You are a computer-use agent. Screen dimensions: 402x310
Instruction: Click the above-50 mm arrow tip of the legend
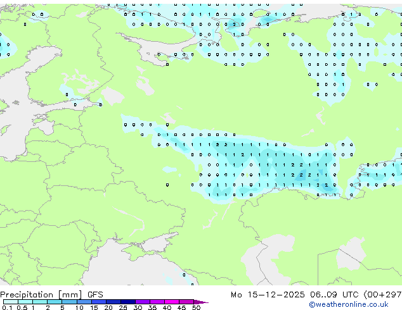click(201, 302)
